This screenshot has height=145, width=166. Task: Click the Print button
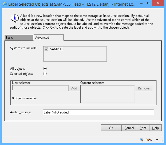coord(143,128)
